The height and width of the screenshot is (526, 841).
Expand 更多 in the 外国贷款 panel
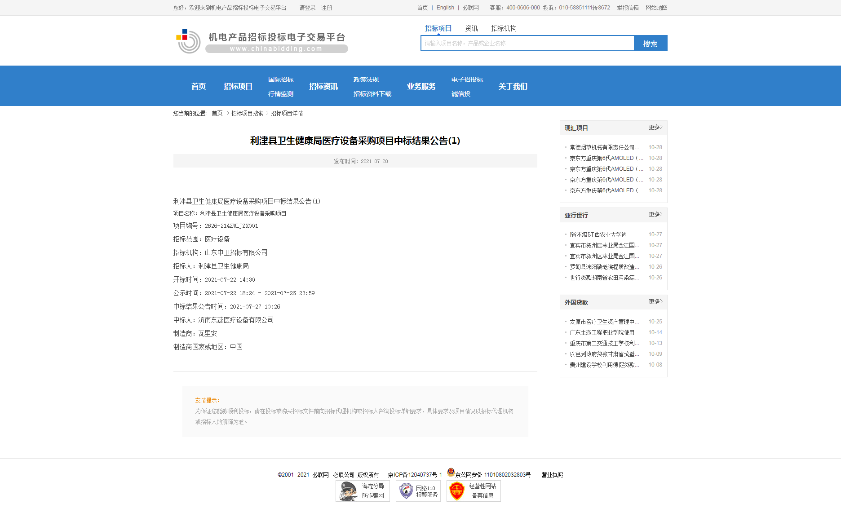[655, 302]
